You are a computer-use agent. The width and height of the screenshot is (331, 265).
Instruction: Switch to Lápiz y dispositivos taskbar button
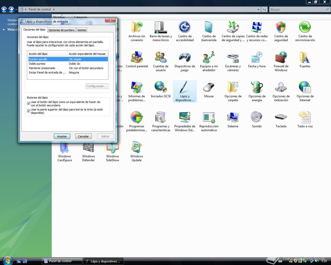[103, 261]
